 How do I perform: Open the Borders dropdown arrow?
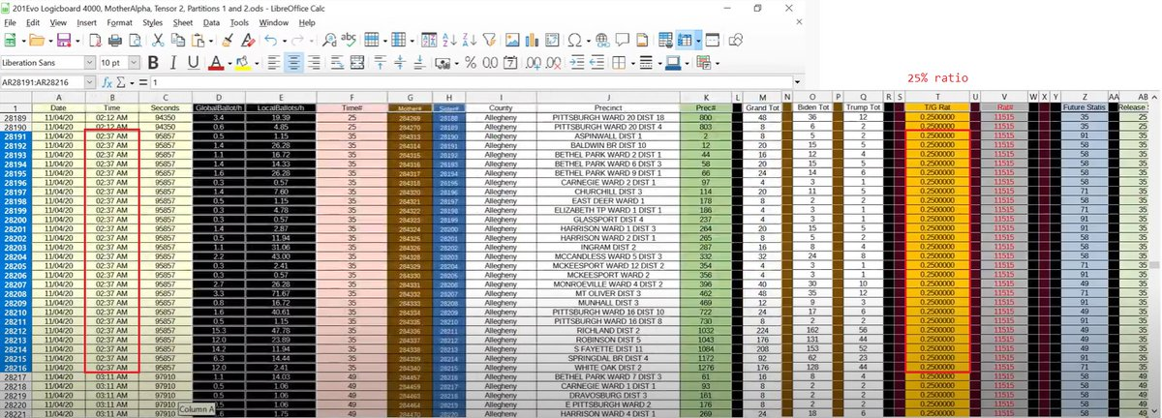coord(633,63)
